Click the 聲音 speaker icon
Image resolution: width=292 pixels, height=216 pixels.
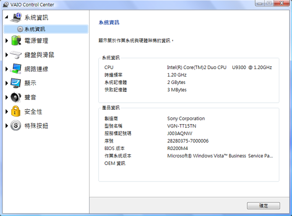click(16, 97)
